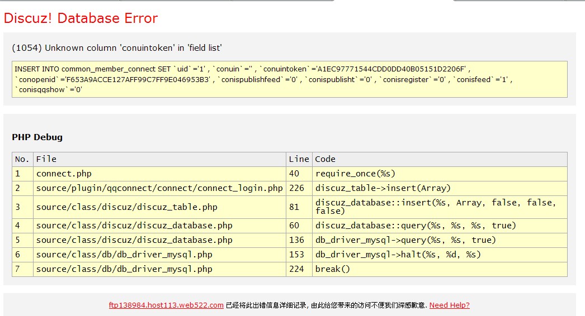Click line number 226 cell
The image size is (585, 316).
point(296,188)
